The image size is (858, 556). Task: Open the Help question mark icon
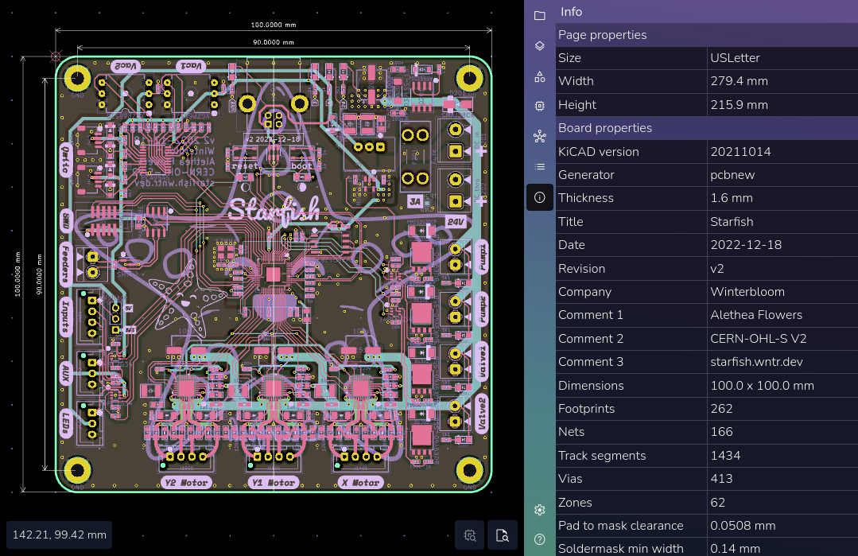point(540,539)
